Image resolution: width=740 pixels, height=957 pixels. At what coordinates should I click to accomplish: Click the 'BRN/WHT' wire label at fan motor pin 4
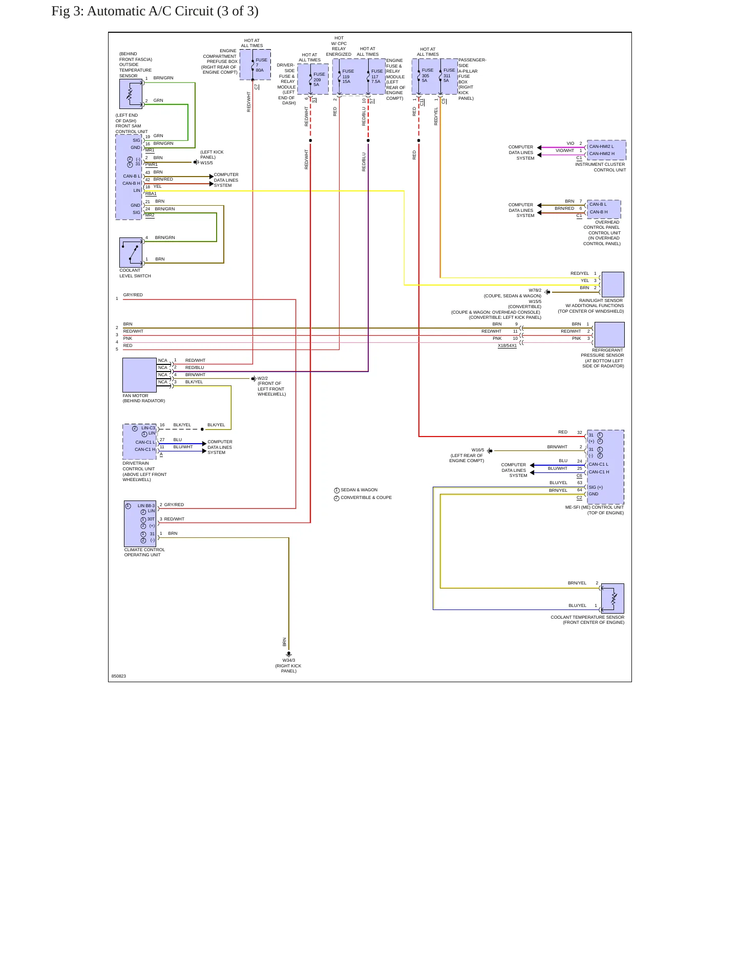tap(195, 375)
